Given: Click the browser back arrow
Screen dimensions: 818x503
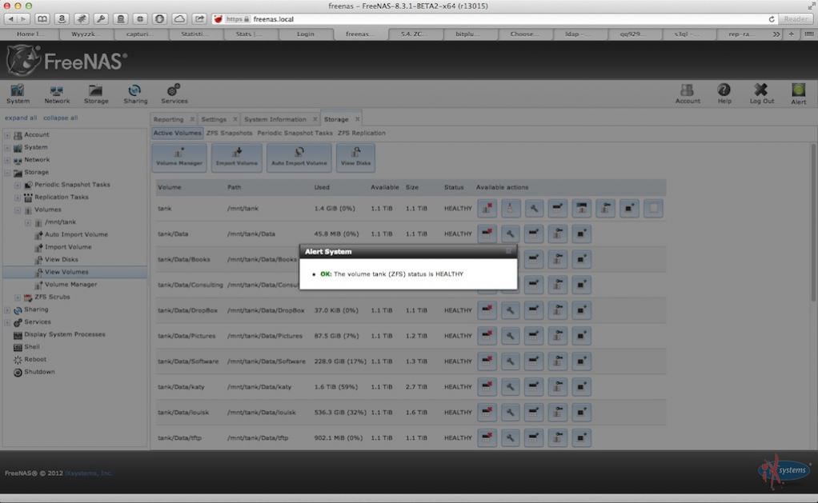Looking at the screenshot, I should click(11, 18).
